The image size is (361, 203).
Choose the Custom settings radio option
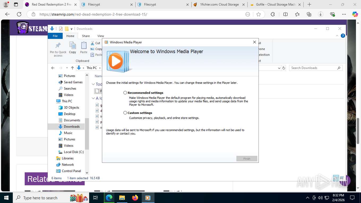[x=125, y=113]
